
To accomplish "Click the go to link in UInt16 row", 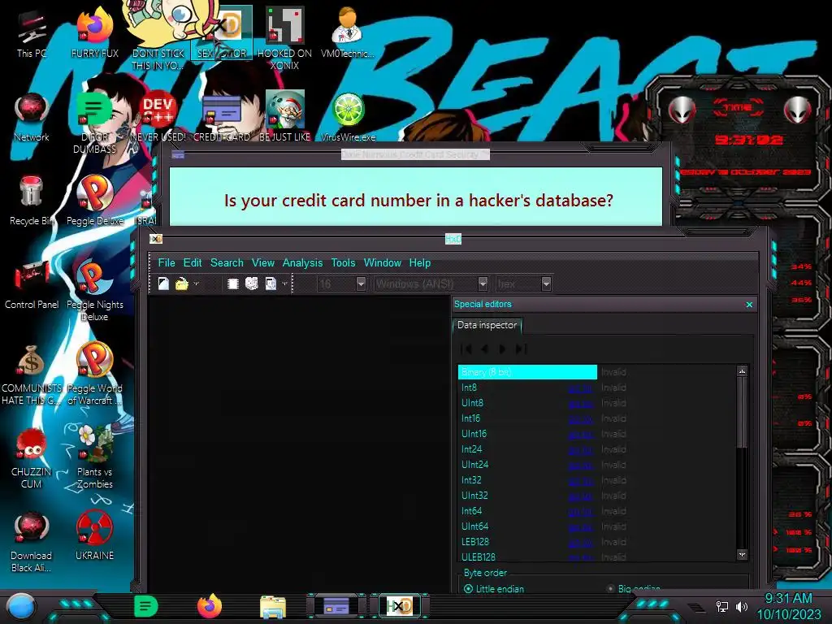I will pos(580,435).
